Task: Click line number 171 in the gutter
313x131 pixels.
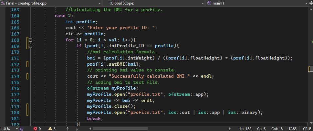Action: (x=15, y=58)
